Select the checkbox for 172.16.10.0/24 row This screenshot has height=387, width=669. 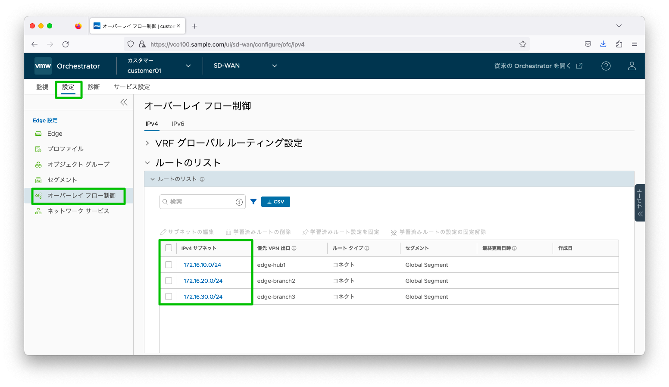(169, 265)
